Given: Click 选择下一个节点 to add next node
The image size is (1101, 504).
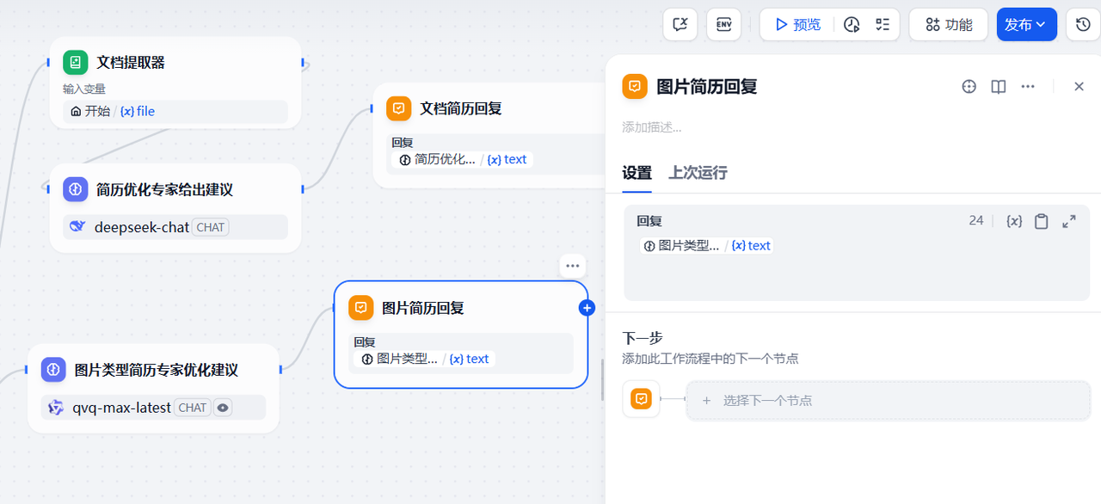Looking at the screenshot, I should (x=888, y=400).
